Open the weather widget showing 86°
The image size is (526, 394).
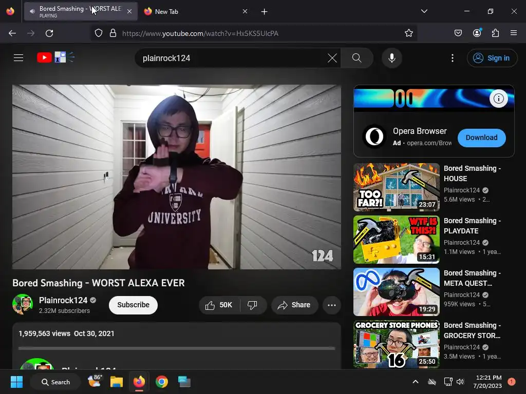pyautogui.click(x=95, y=382)
